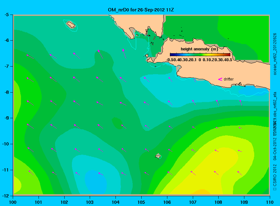Click the y-axis label '-12'
This screenshot has height=206, width=280.
pos(5,196)
